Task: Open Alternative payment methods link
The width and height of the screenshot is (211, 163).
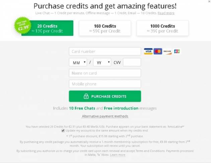Action: coord(105,116)
